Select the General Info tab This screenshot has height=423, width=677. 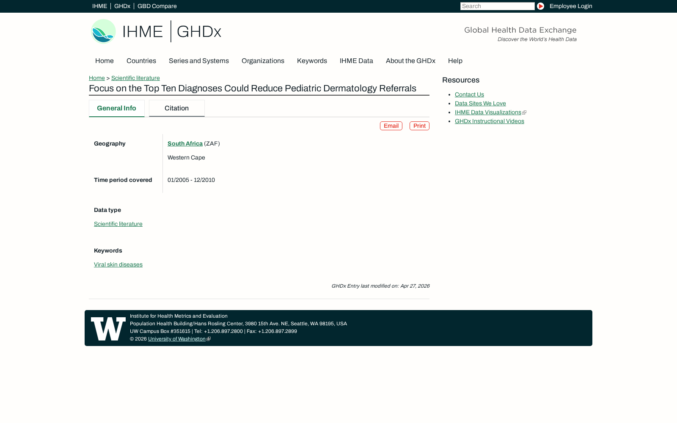117,108
